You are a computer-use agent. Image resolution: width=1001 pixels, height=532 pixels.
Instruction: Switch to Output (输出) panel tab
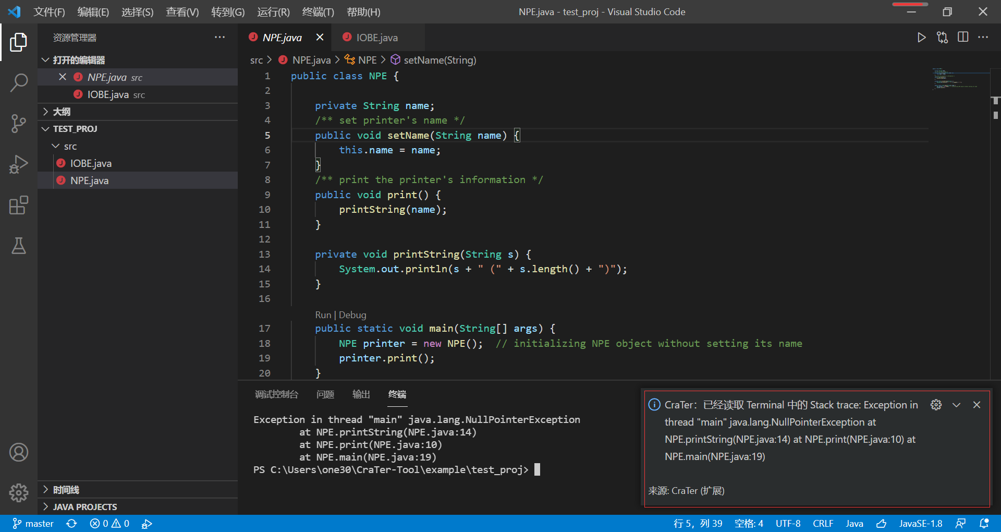click(x=361, y=394)
